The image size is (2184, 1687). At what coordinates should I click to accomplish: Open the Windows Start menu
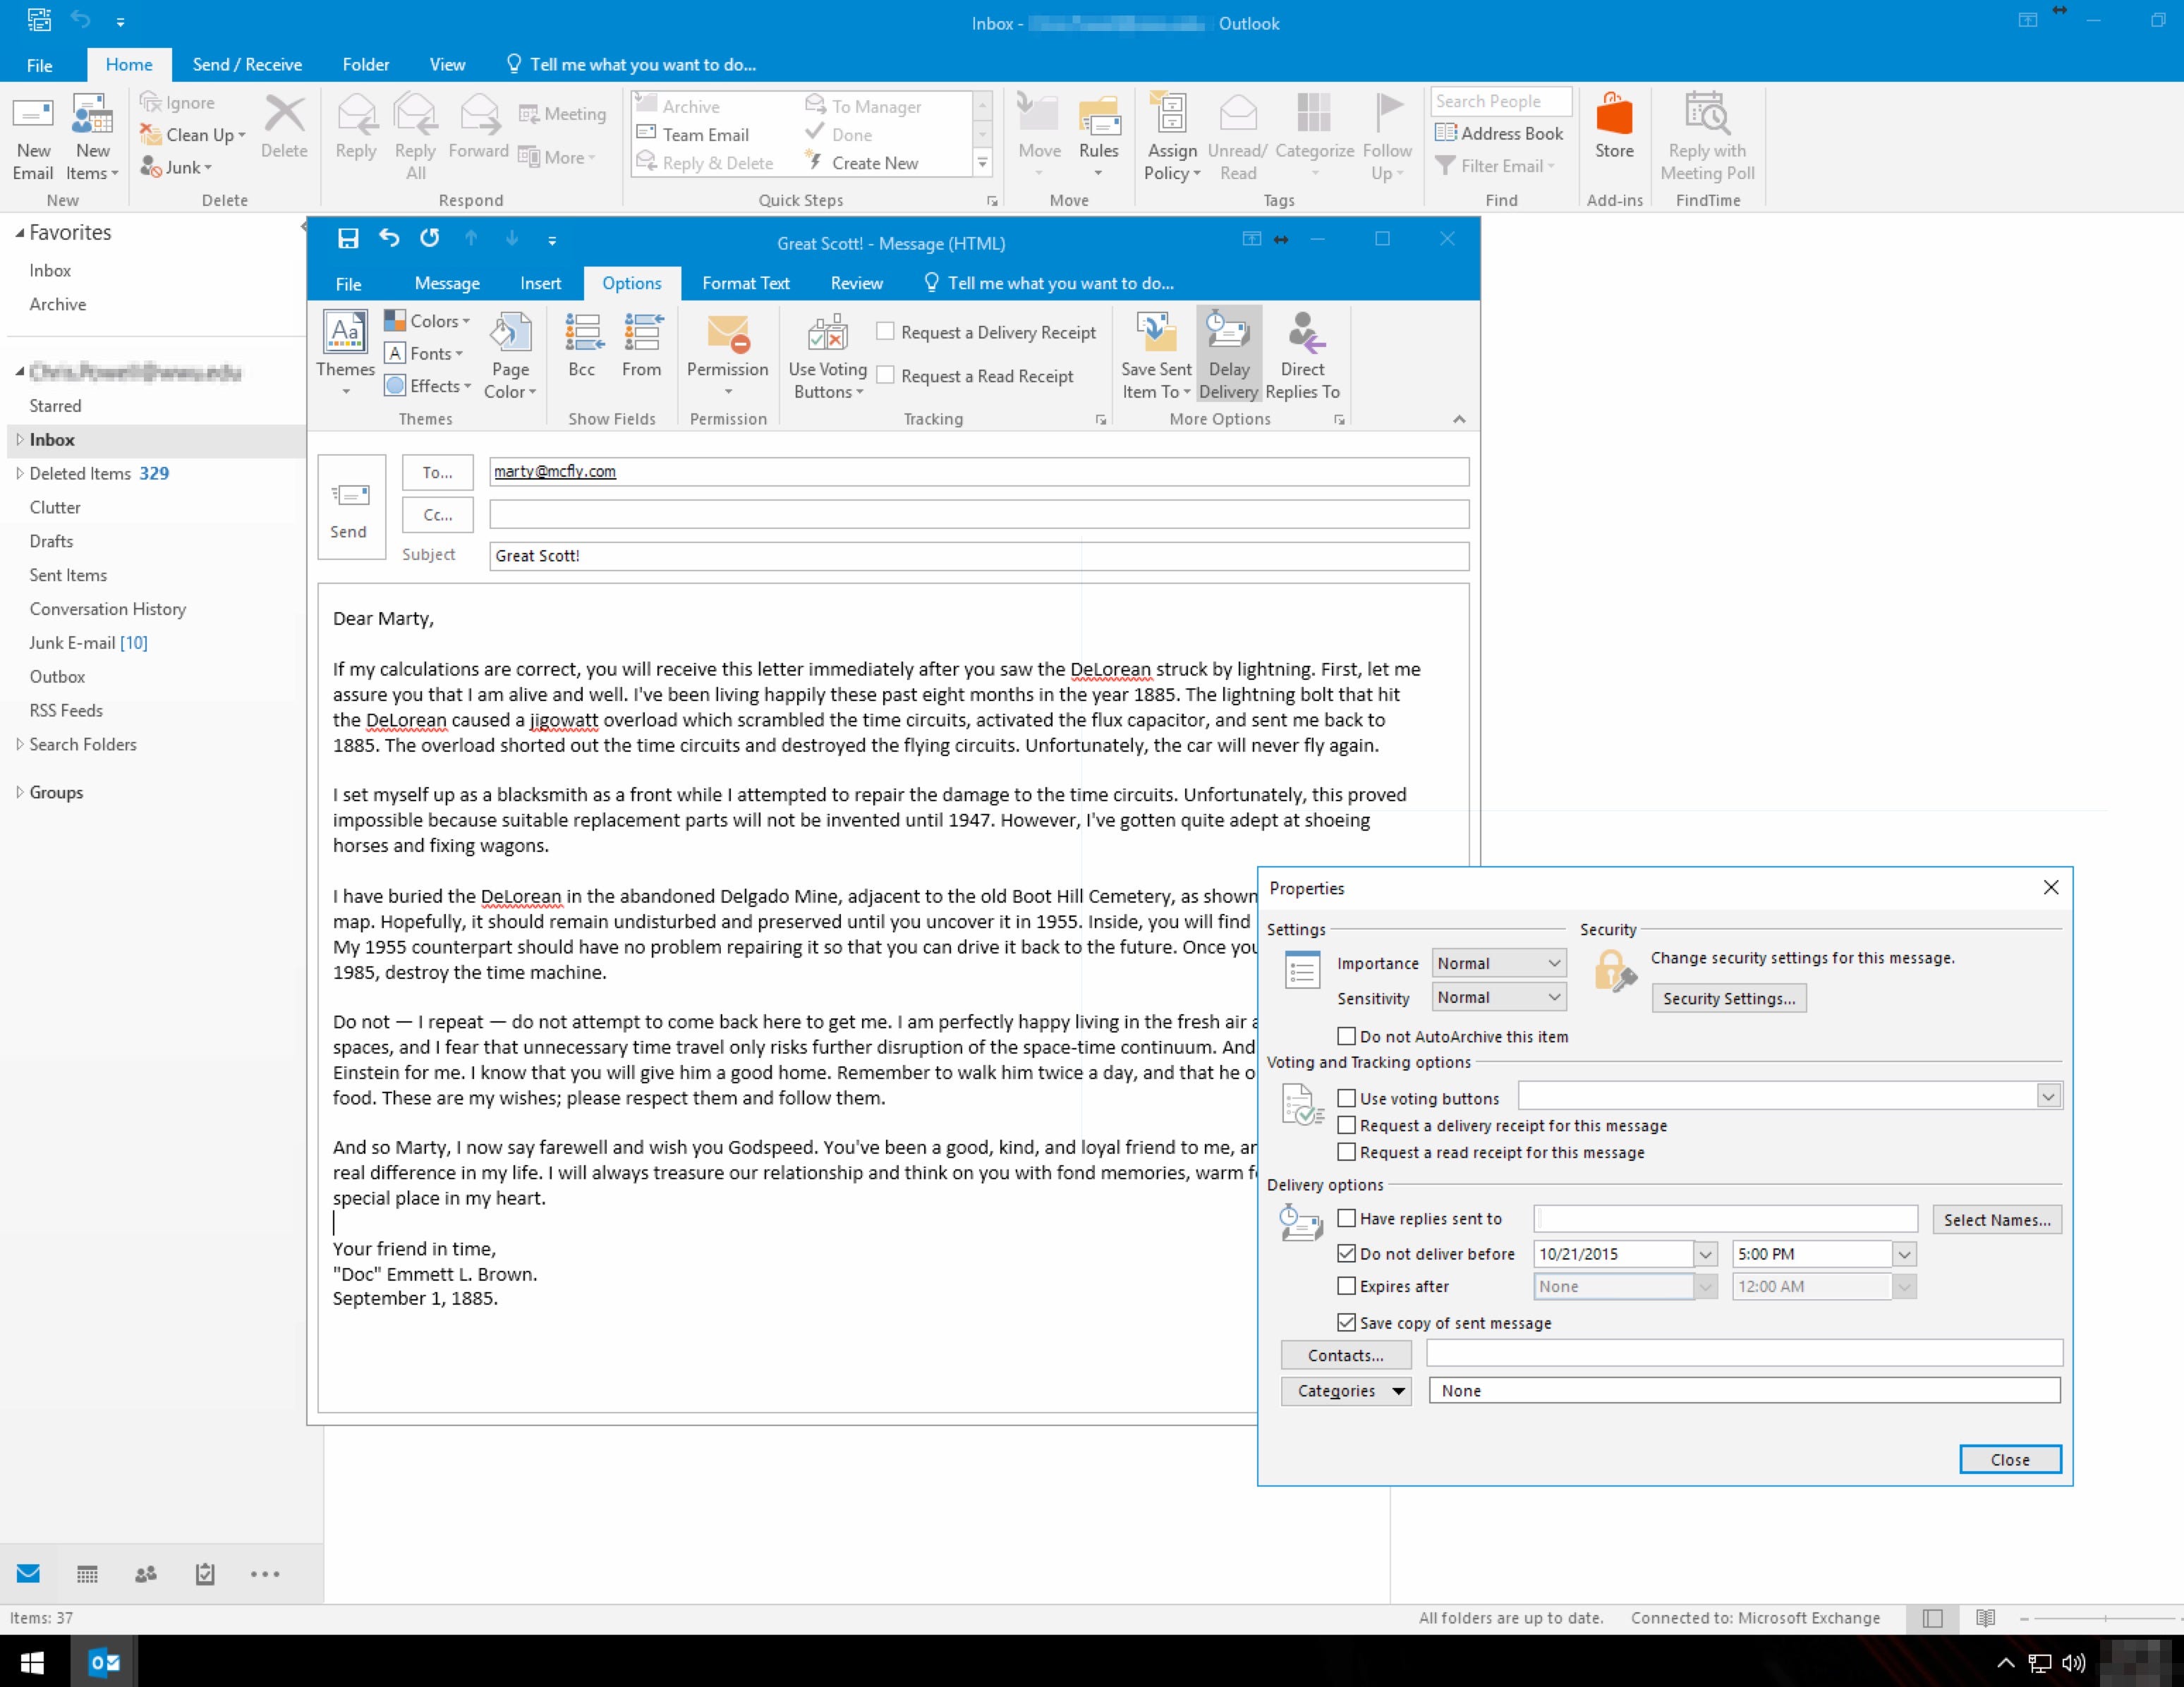(32, 1662)
